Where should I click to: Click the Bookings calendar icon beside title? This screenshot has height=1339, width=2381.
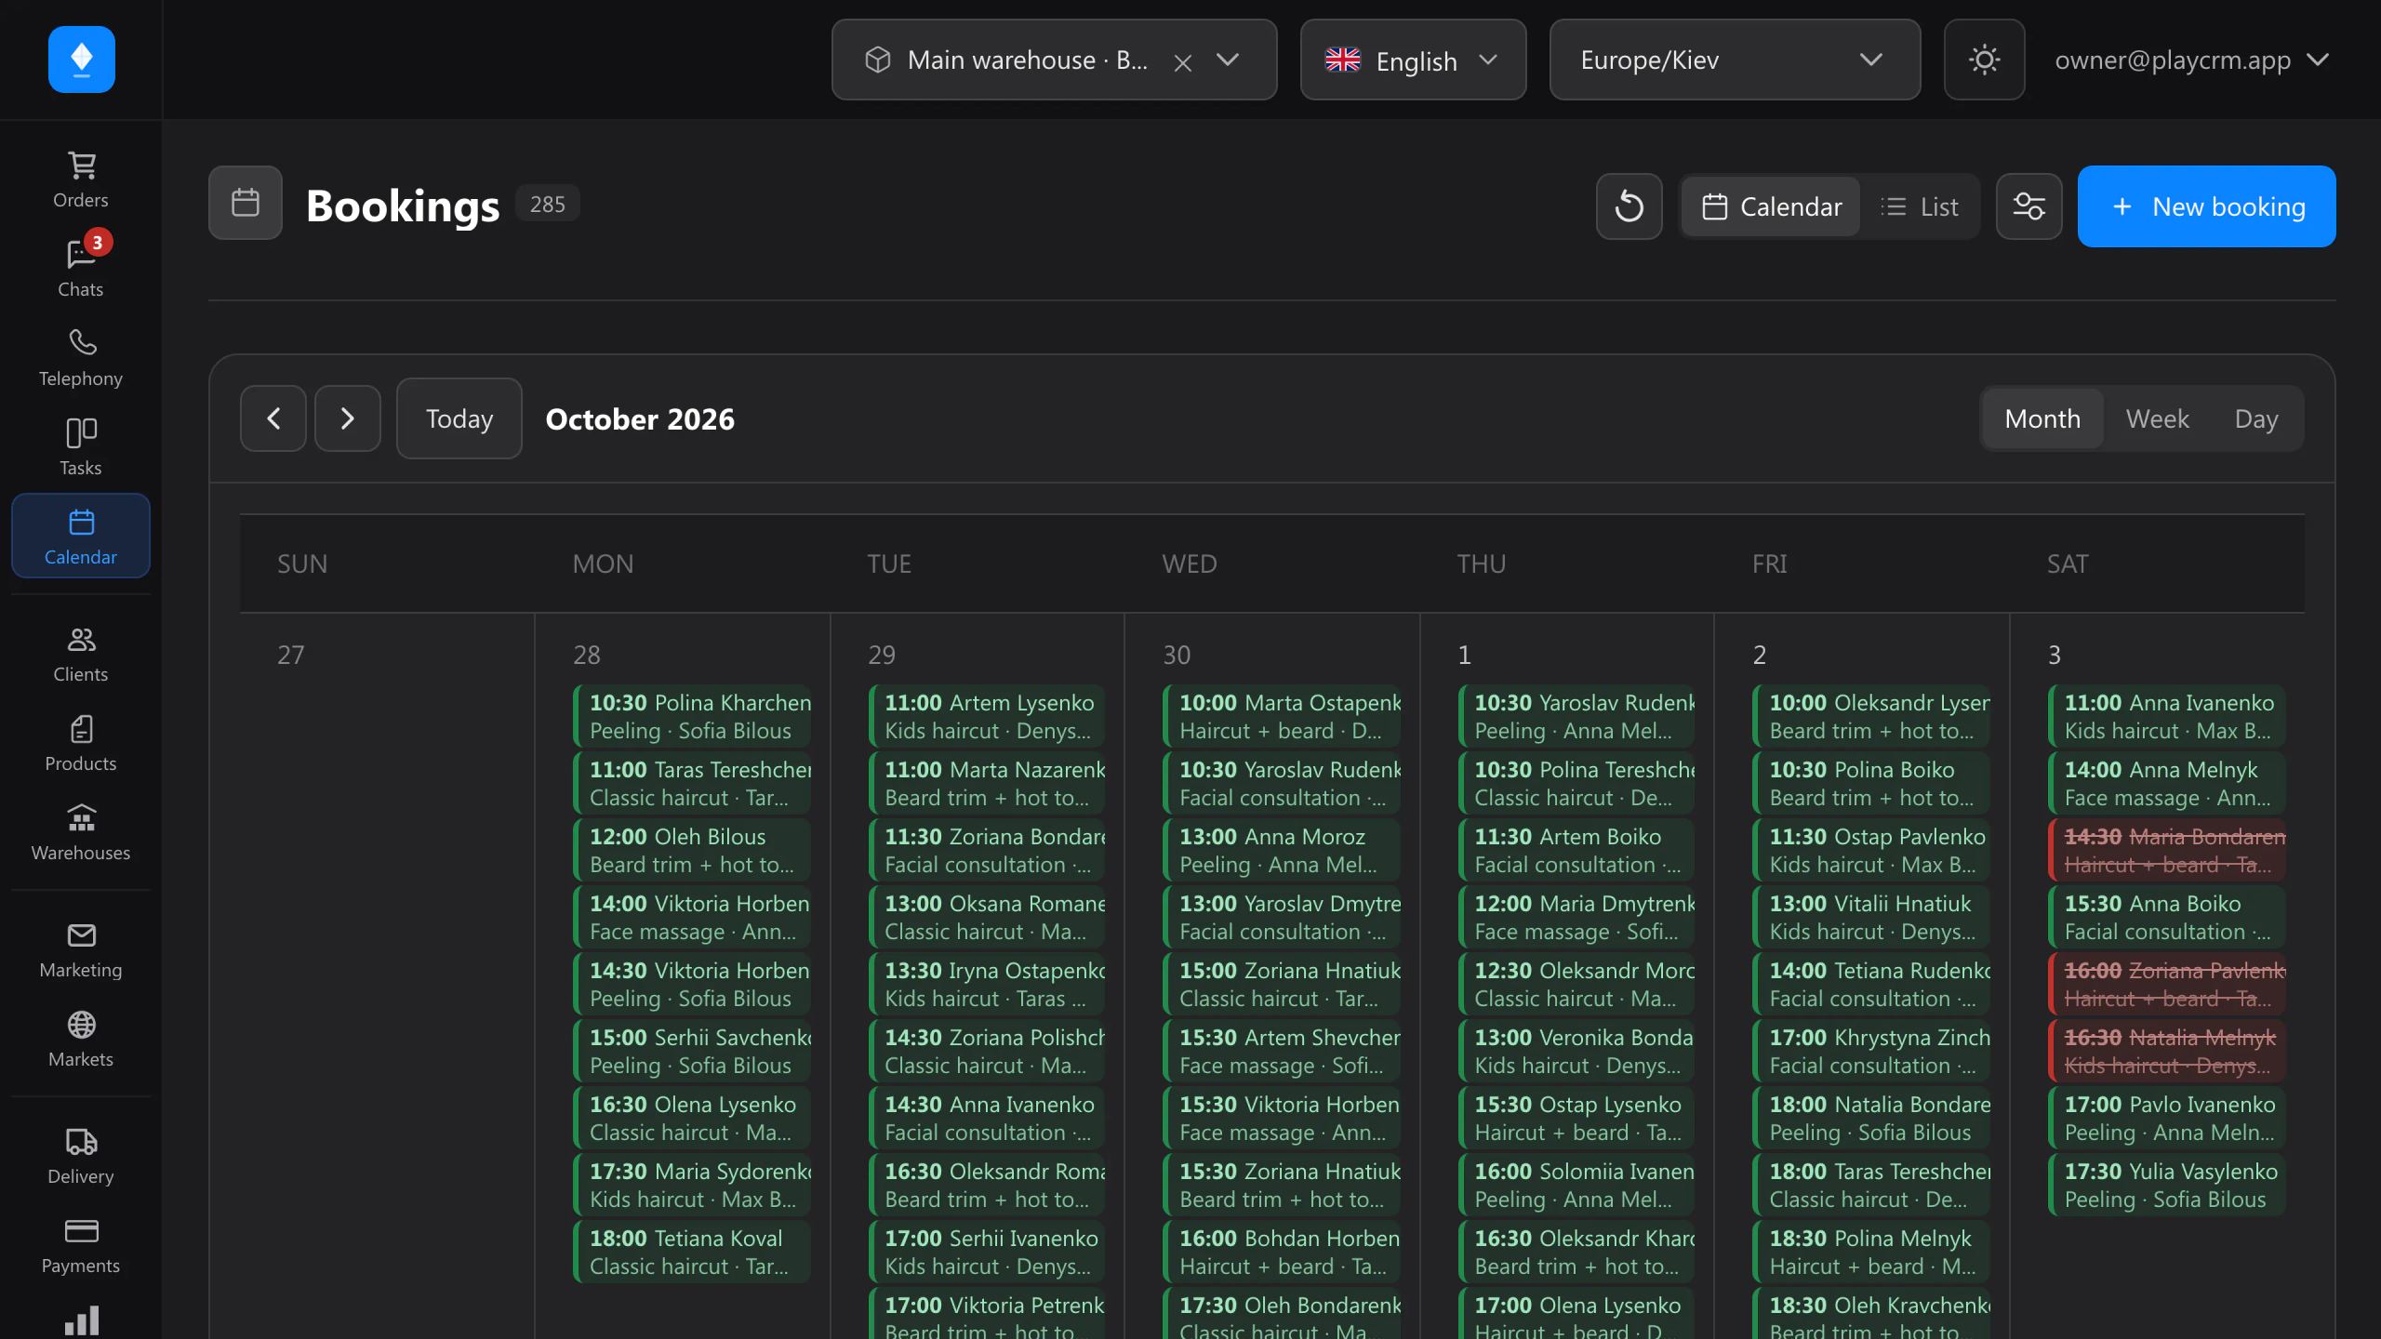[246, 203]
